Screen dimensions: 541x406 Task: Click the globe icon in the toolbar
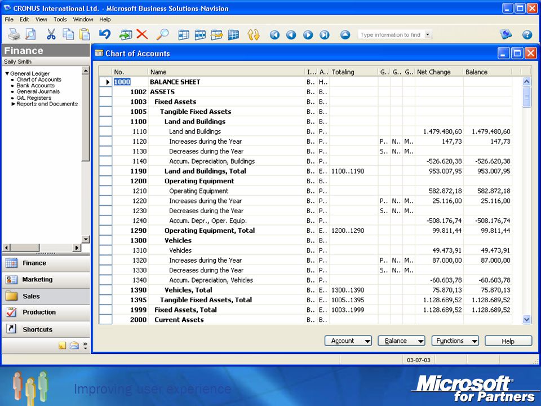(506, 34)
